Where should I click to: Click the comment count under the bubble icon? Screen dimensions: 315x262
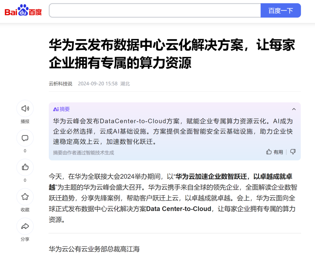(x=25, y=151)
